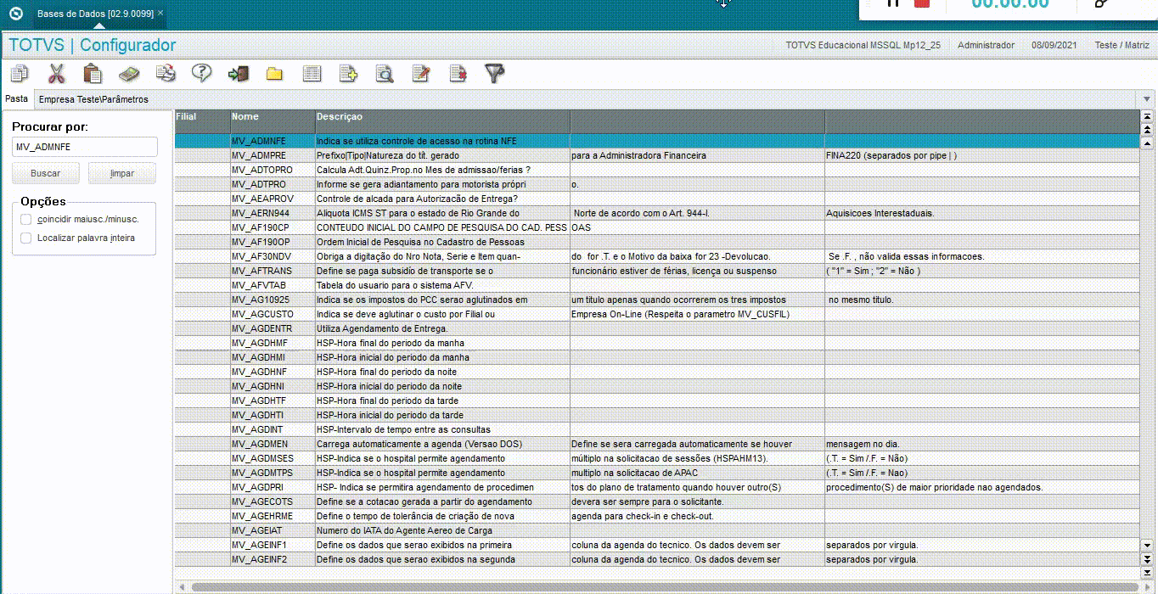The height and width of the screenshot is (594, 1158).
Task: Click the yellow folder icon
Action: coord(274,74)
